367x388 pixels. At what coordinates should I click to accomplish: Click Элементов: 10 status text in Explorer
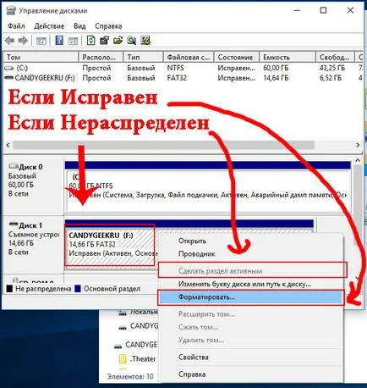pos(130,377)
